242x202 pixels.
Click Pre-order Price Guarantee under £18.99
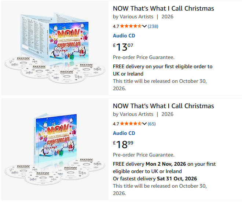tap(143, 155)
